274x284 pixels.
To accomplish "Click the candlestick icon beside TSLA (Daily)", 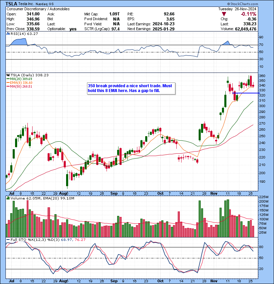I will (8, 75).
